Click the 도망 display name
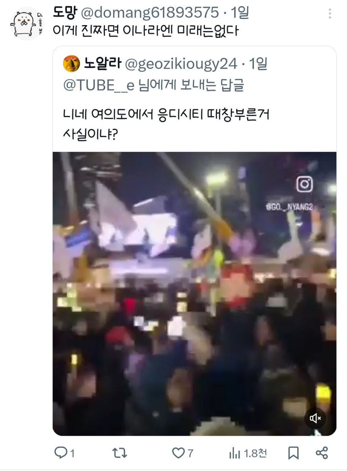This screenshot has width=347, height=471. (x=64, y=13)
